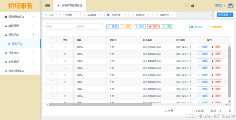Switch to the 航班管理 tab
Screen dimensions: 236x120
pyautogui.click(x=92, y=15)
